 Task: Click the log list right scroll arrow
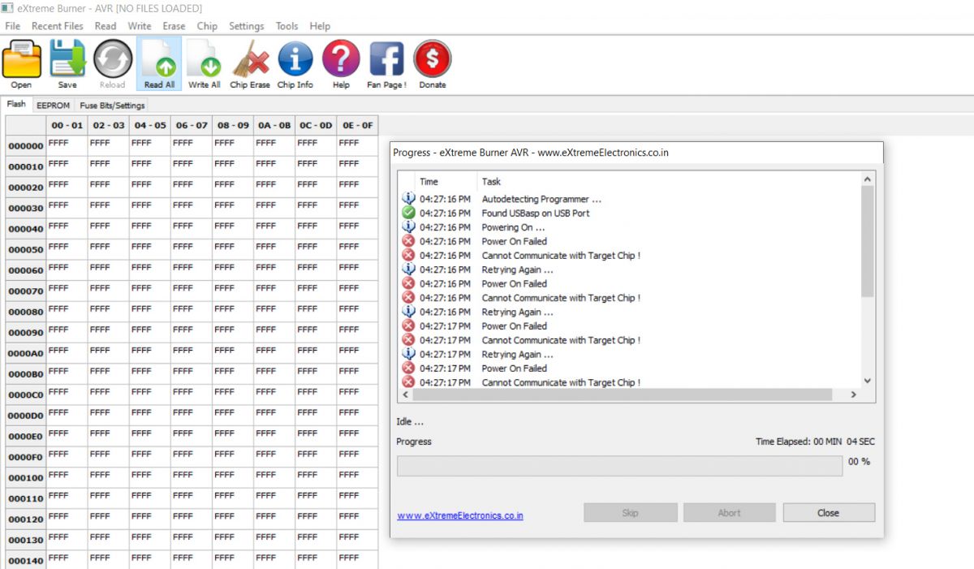(853, 394)
